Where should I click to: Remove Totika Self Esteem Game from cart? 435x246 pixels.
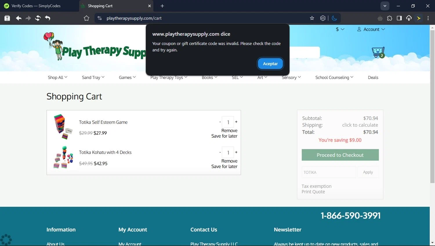tap(229, 131)
